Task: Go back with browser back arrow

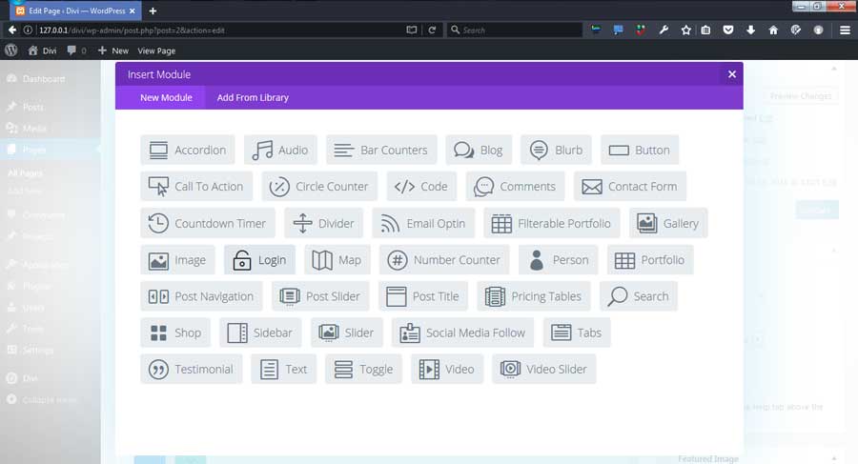Action: click(x=12, y=30)
